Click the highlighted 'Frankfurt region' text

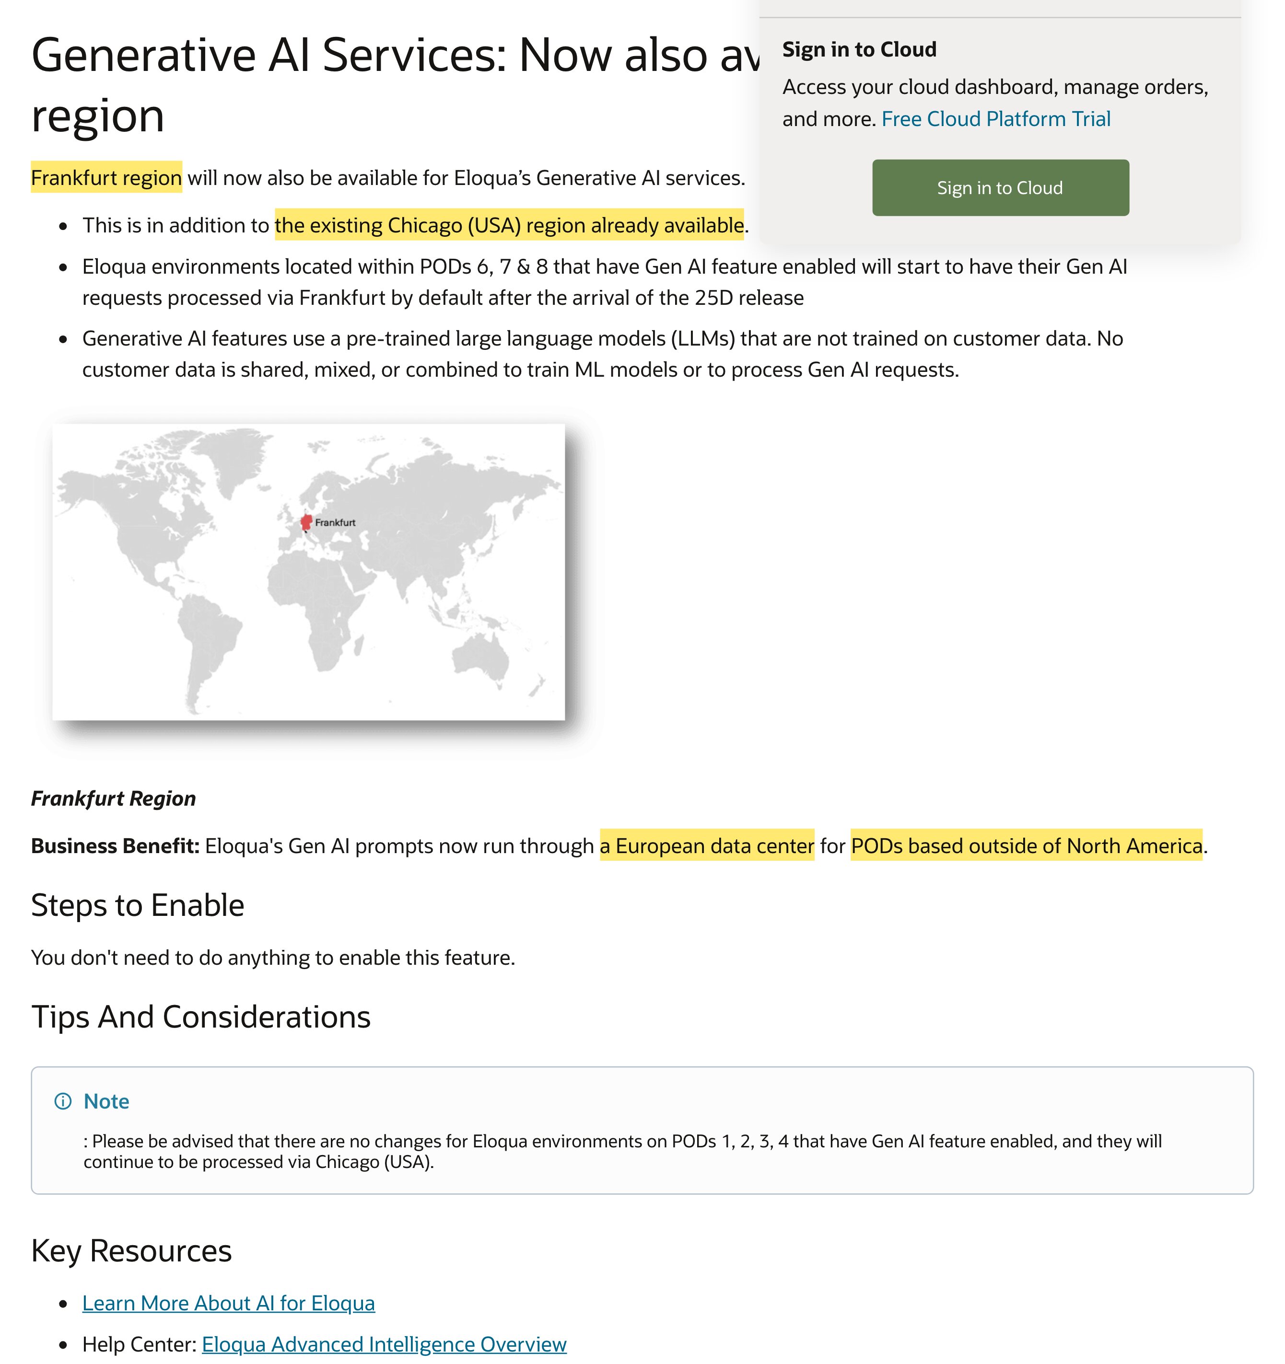pyautogui.click(x=106, y=178)
